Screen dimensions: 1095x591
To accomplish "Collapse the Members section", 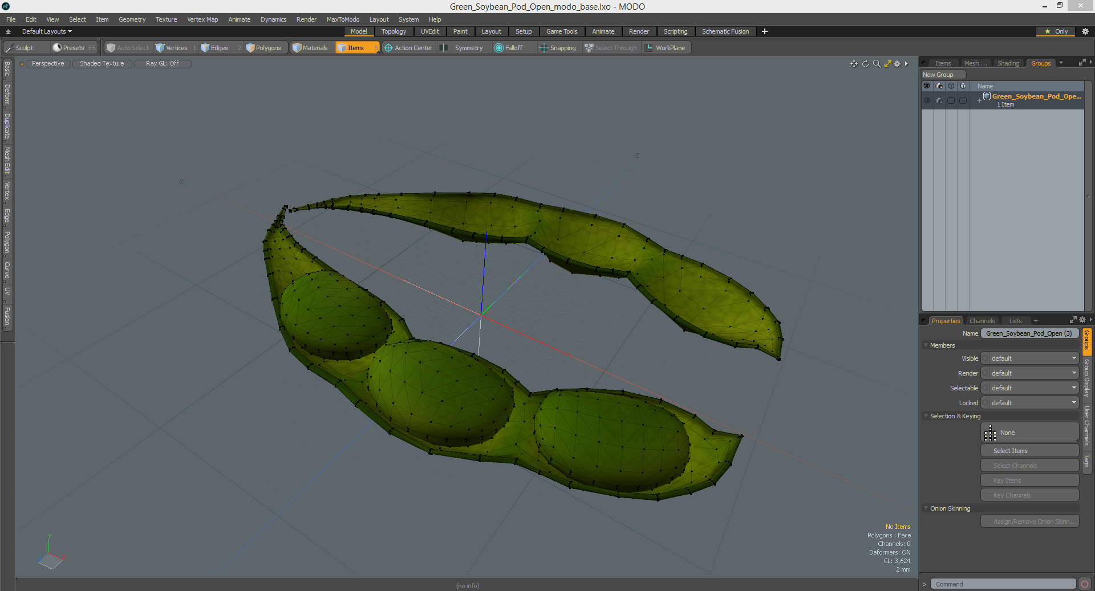I will pos(926,345).
